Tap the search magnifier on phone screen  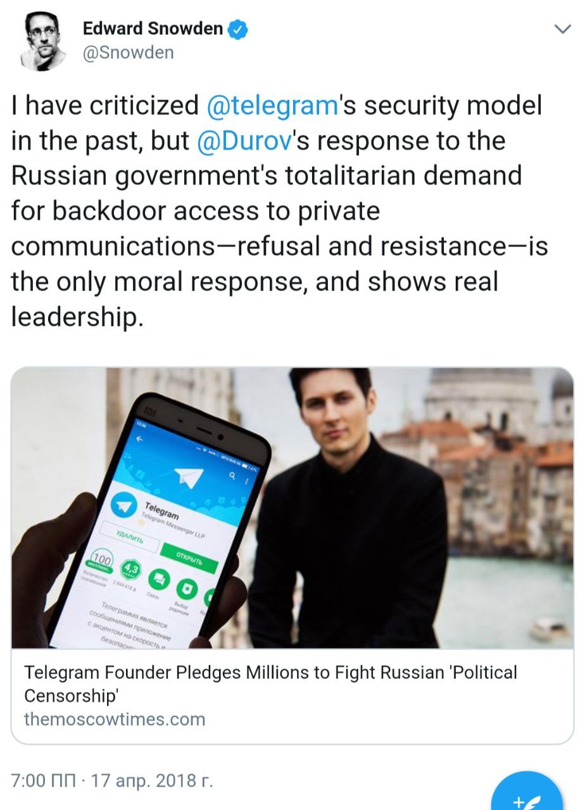tap(233, 475)
